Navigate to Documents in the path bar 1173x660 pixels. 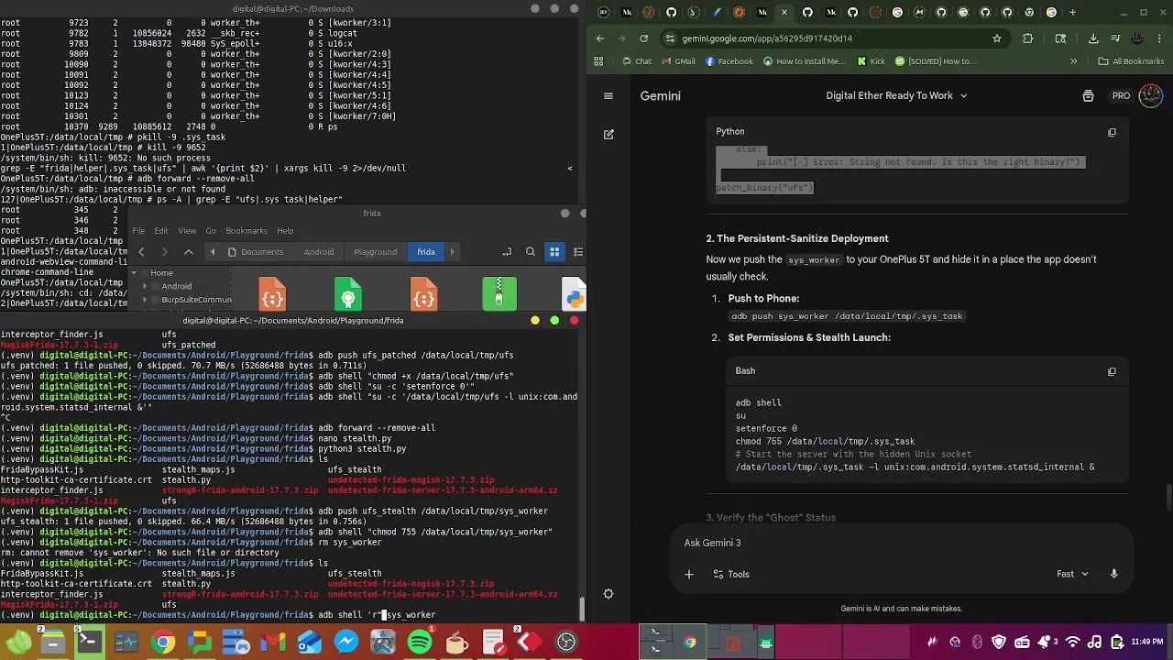point(256,252)
